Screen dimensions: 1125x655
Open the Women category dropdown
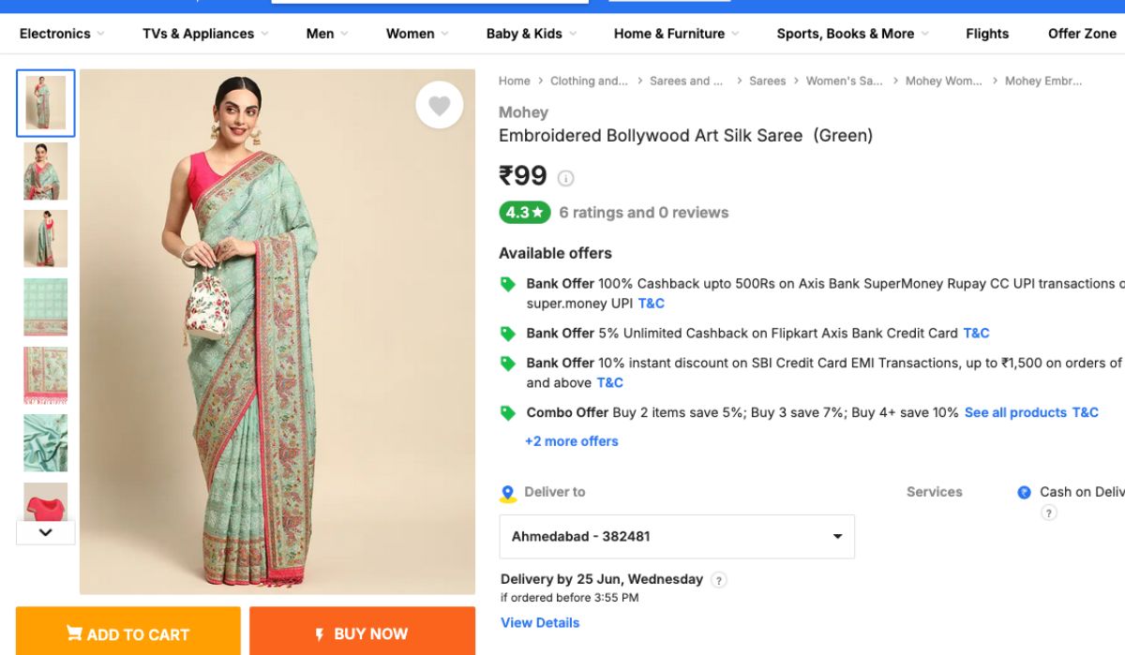(417, 34)
